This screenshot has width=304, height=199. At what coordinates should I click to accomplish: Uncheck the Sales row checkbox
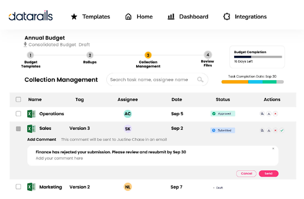click(18, 129)
